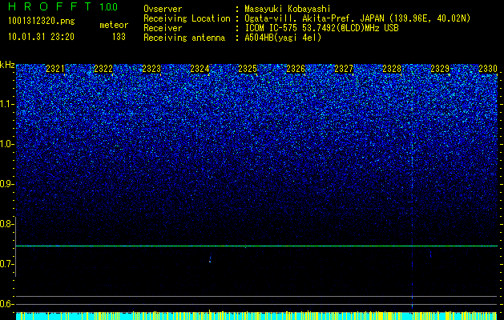Click the faint echo below the carrier near 2329

coord(431,254)
